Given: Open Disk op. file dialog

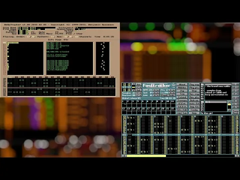Looking at the screenshot, I should tap(194, 100).
